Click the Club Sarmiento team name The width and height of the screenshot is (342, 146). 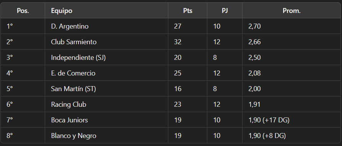74,42
